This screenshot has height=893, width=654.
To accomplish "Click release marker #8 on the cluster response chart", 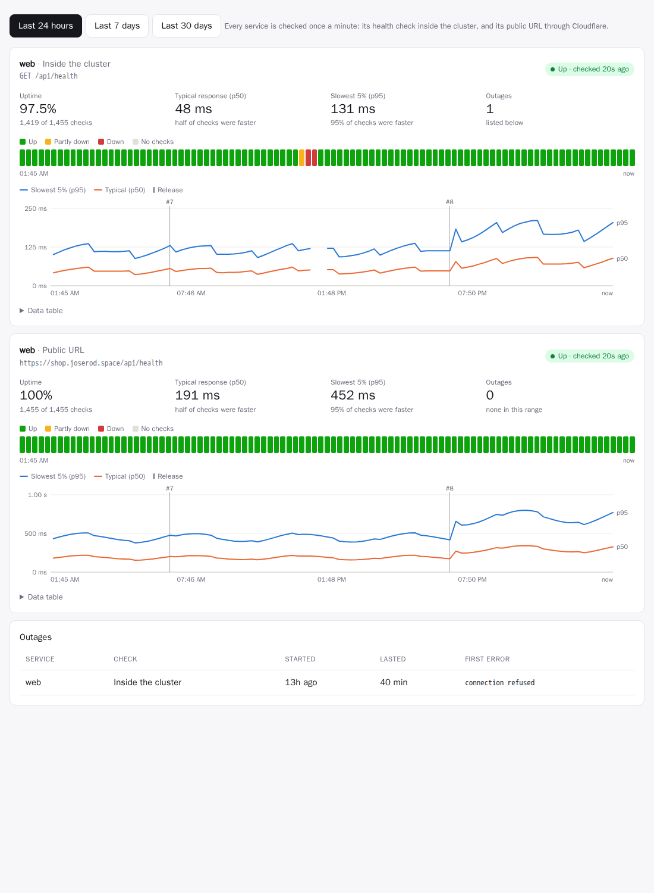I will click(449, 202).
